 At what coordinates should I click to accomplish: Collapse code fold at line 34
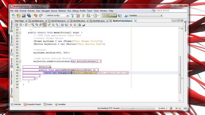pos(20,70)
